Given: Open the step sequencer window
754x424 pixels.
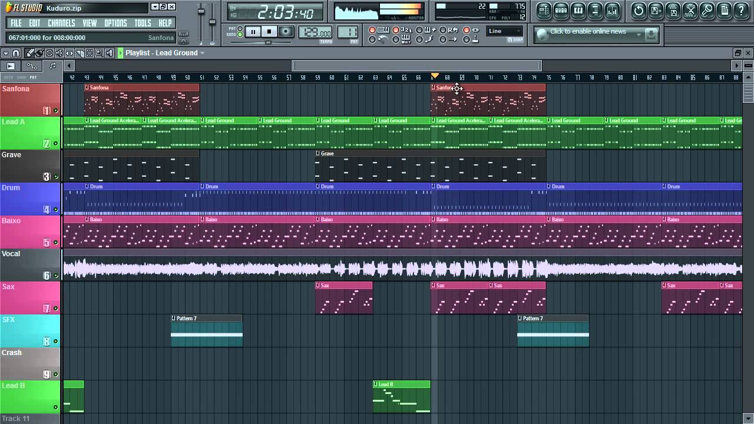Looking at the screenshot, I should 561,10.
